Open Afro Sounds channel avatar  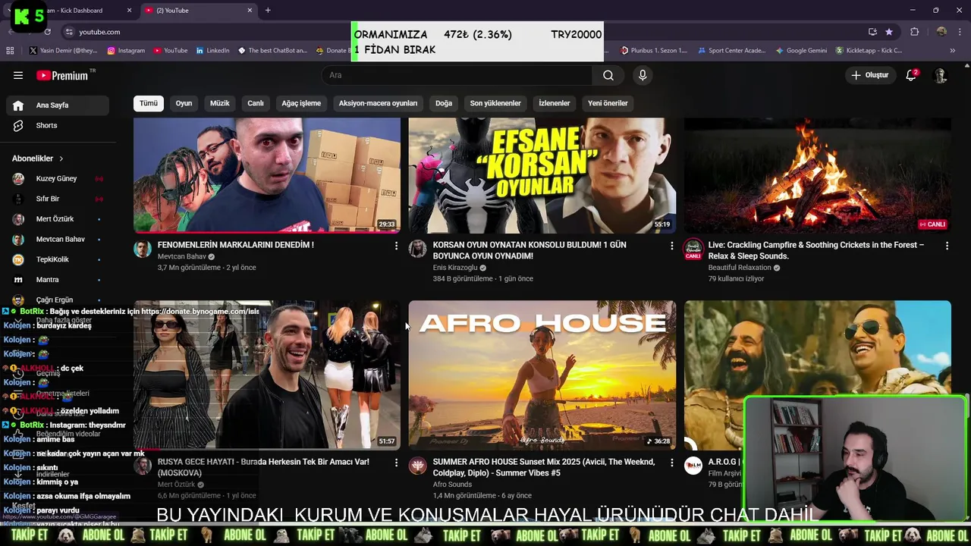click(418, 466)
